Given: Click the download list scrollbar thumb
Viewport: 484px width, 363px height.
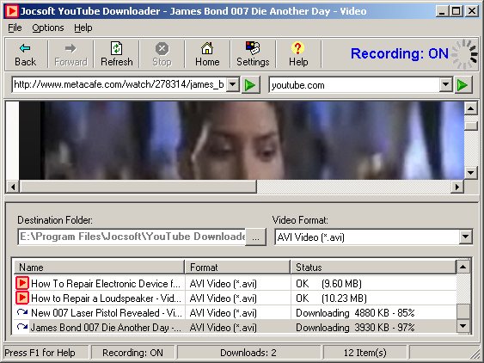Looking at the screenshot, I should coord(463,311).
